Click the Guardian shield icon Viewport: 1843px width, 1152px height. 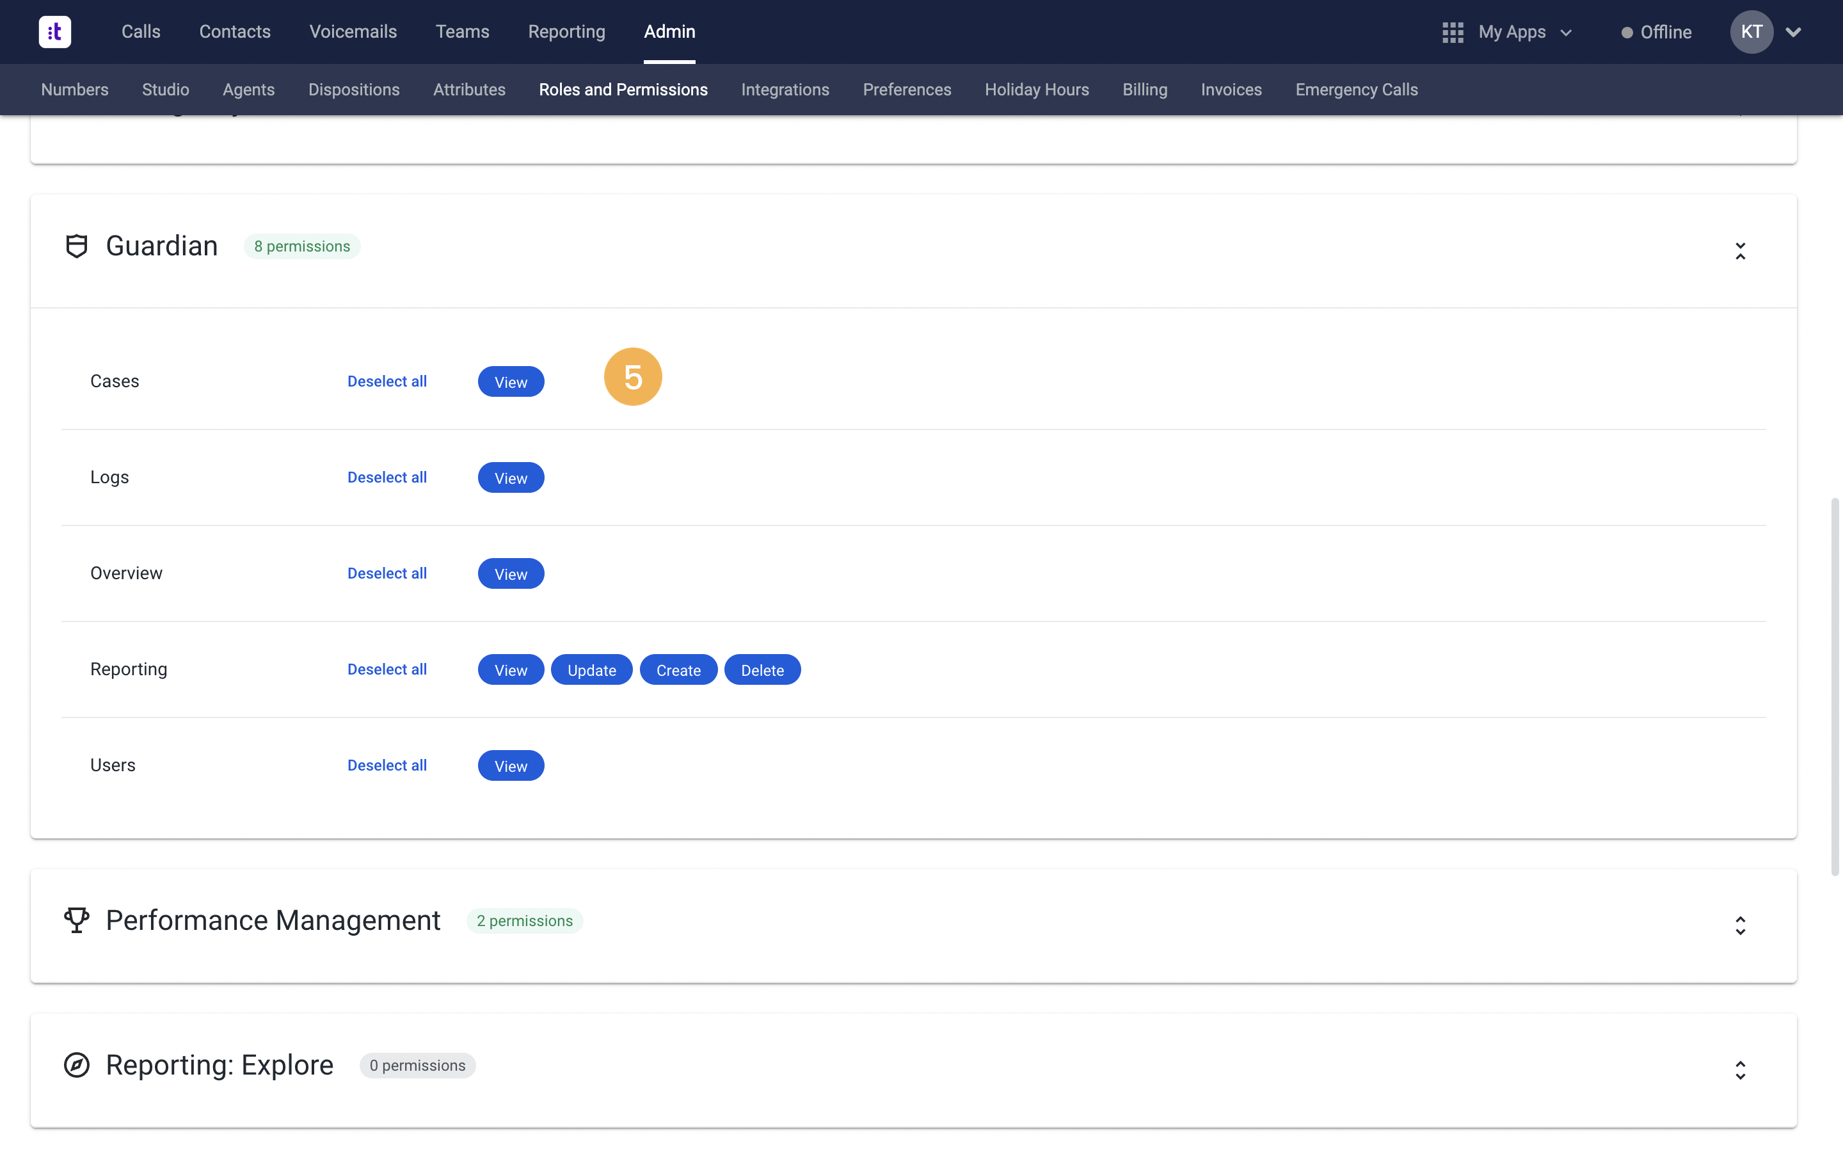[77, 246]
